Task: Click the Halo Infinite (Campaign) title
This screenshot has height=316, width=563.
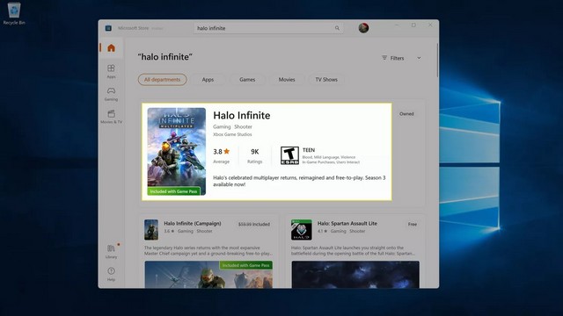Action: (x=193, y=223)
